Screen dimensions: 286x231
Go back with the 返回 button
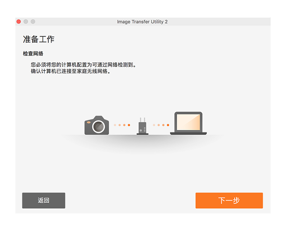pyautogui.click(x=43, y=201)
